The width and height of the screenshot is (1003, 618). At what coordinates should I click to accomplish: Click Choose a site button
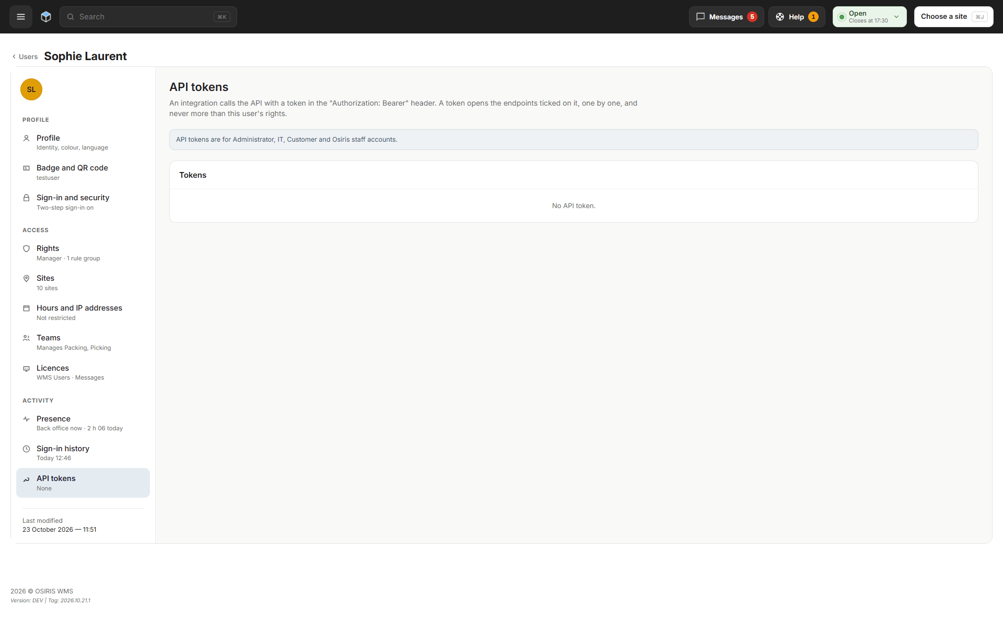tap(953, 17)
